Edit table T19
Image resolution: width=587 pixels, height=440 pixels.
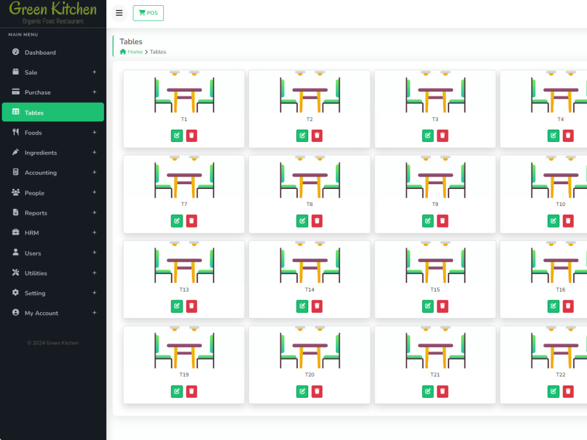coord(177,391)
